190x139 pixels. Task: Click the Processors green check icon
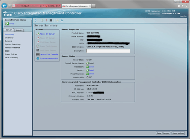(x=88, y=67)
